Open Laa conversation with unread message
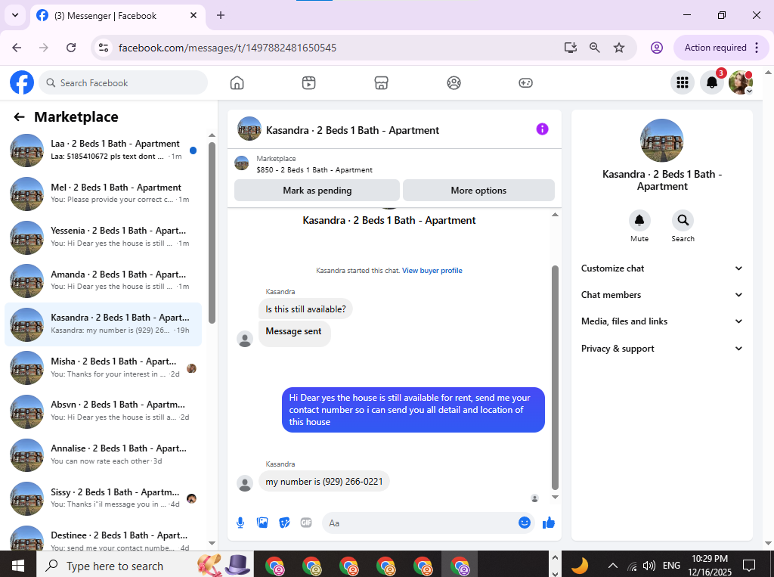Screen dimensions: 774x577 103,150
